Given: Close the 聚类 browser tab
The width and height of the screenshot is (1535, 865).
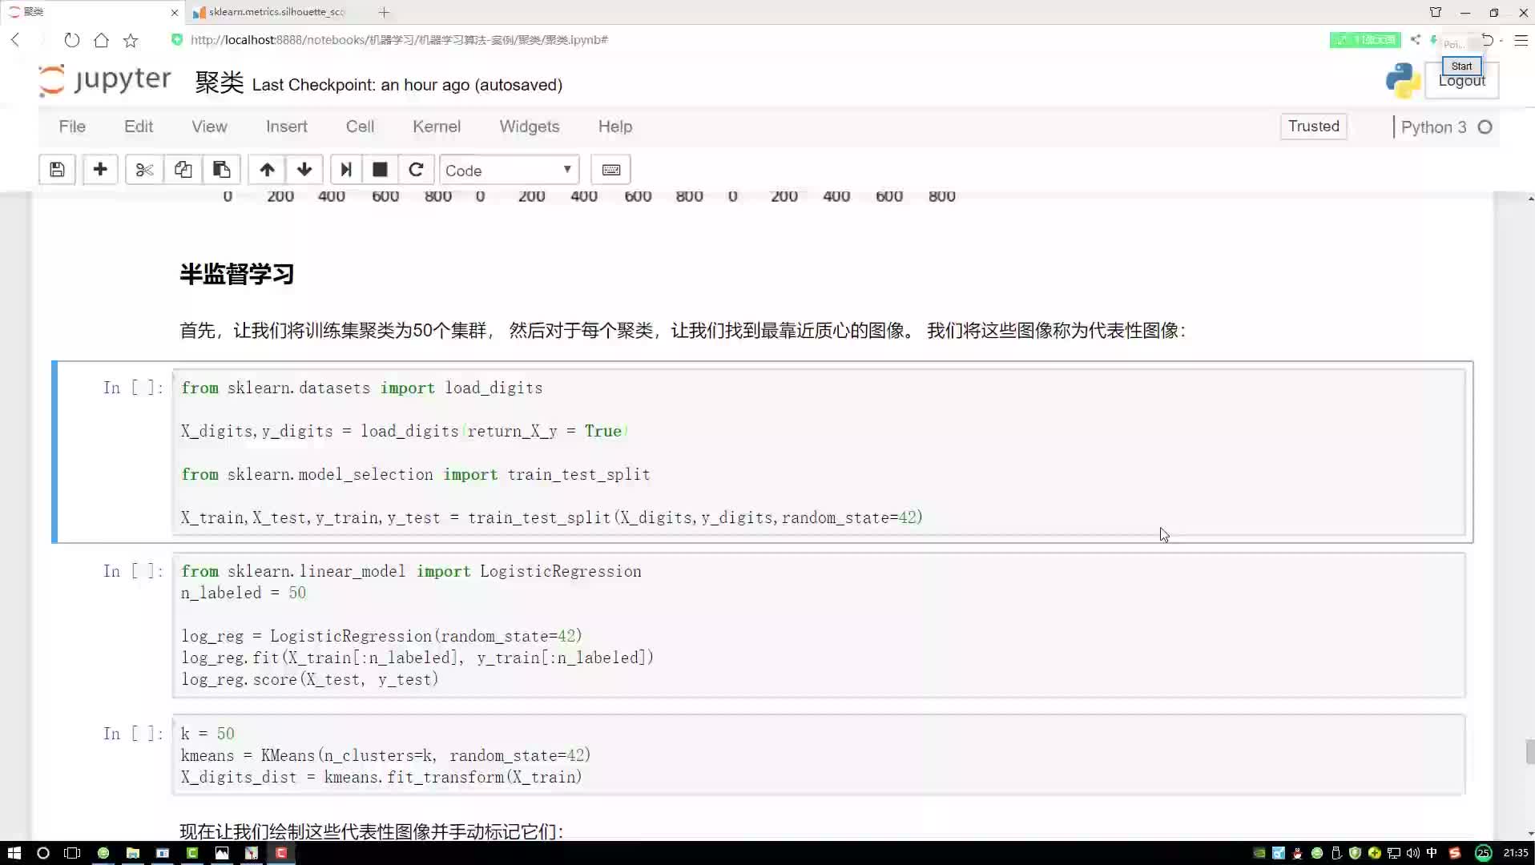Looking at the screenshot, I should (x=175, y=13).
